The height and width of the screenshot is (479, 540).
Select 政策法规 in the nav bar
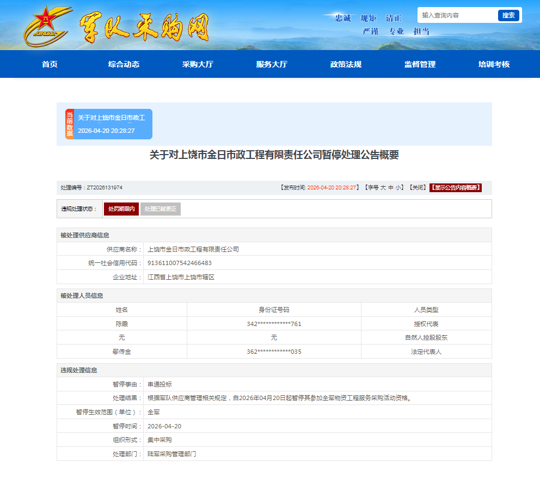(x=346, y=64)
